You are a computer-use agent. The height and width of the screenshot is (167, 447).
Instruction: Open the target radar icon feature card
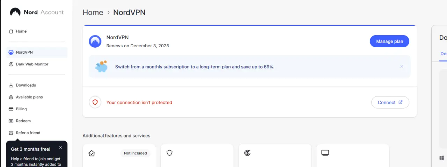click(275, 156)
